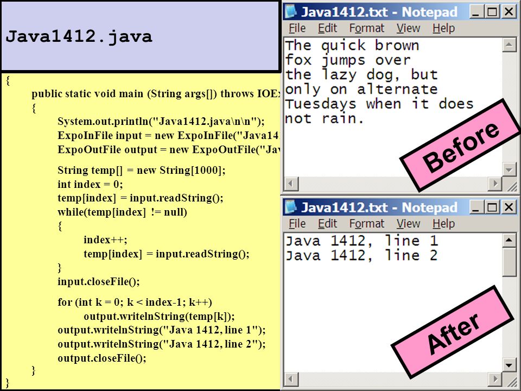Viewport: 521px width, 391px height.
Task: Click the for loop header code line
Action: point(135,302)
